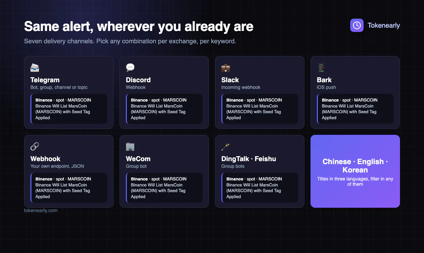Click the 'Group bots' subtitle under DingTalk
Image resolution: width=424 pixels, height=253 pixels.
(x=233, y=166)
